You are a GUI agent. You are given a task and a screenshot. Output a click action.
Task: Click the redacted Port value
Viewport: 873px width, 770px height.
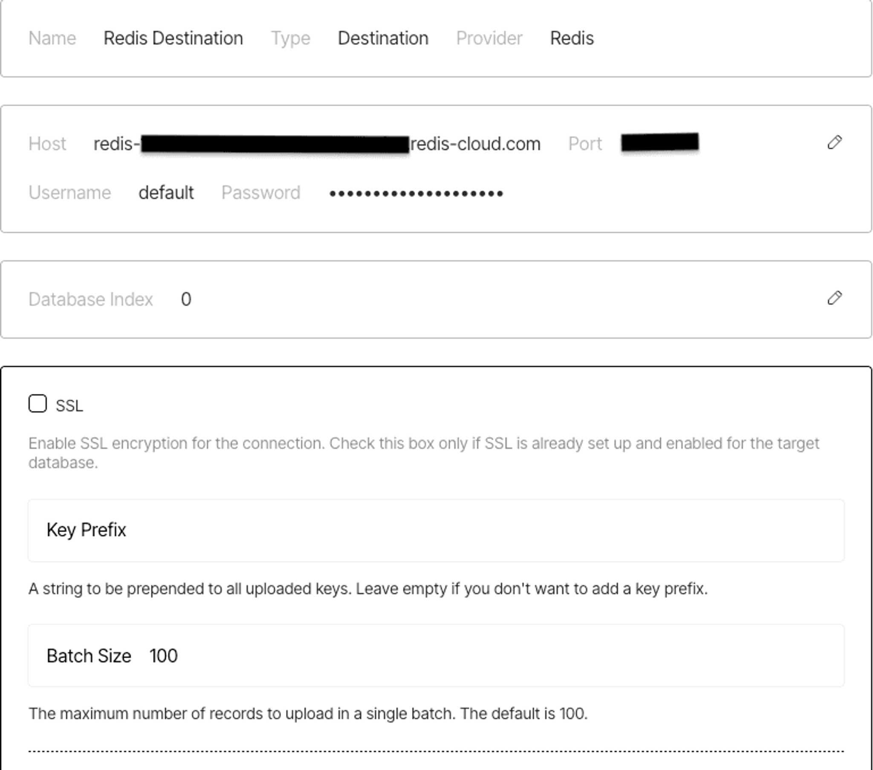[660, 142]
